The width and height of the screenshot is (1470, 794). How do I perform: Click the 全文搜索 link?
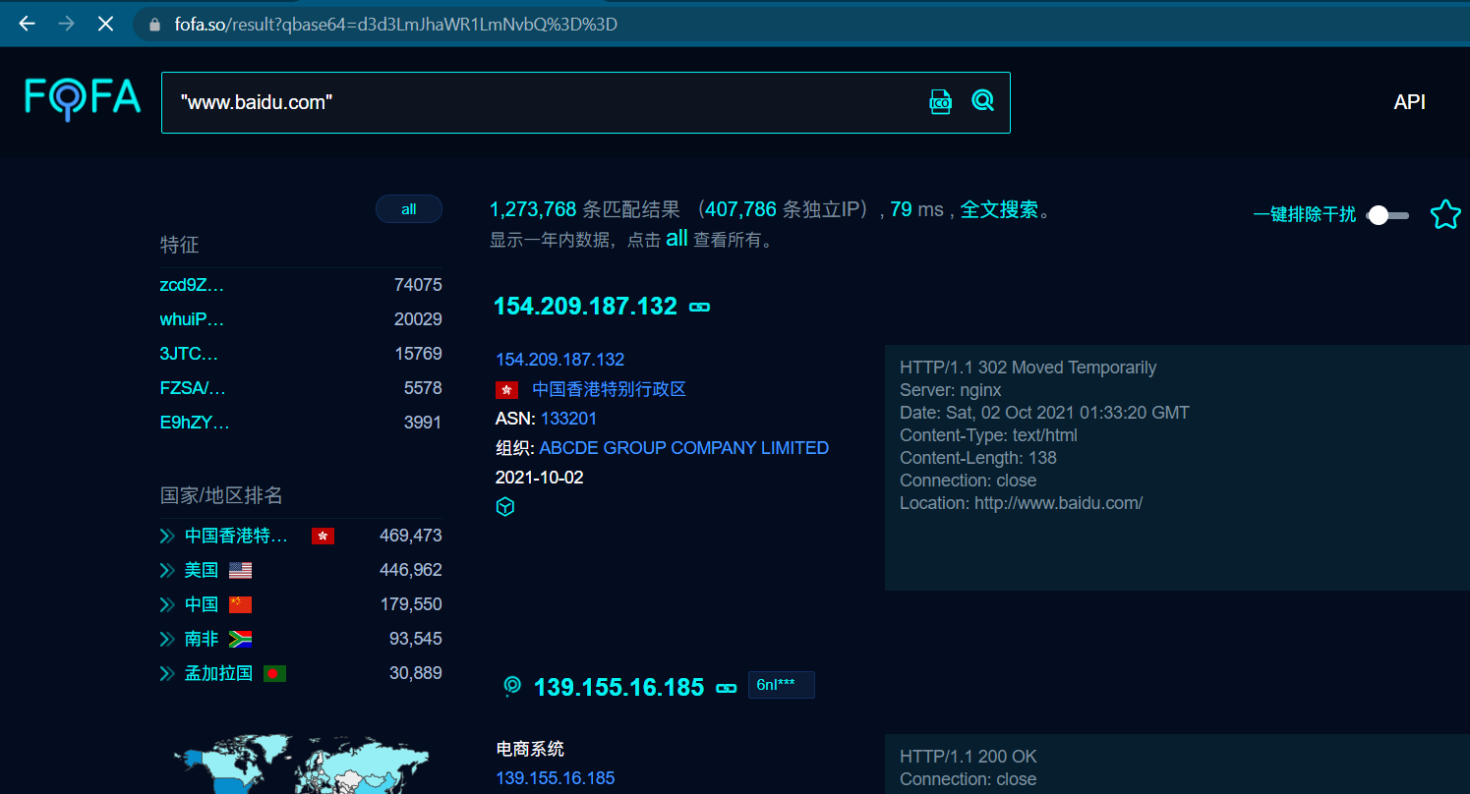pos(999,209)
